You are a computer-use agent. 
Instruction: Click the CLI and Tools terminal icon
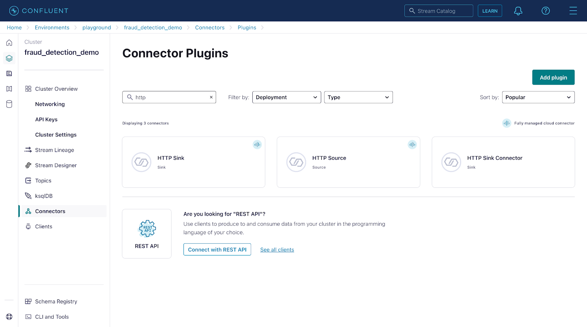click(28, 317)
